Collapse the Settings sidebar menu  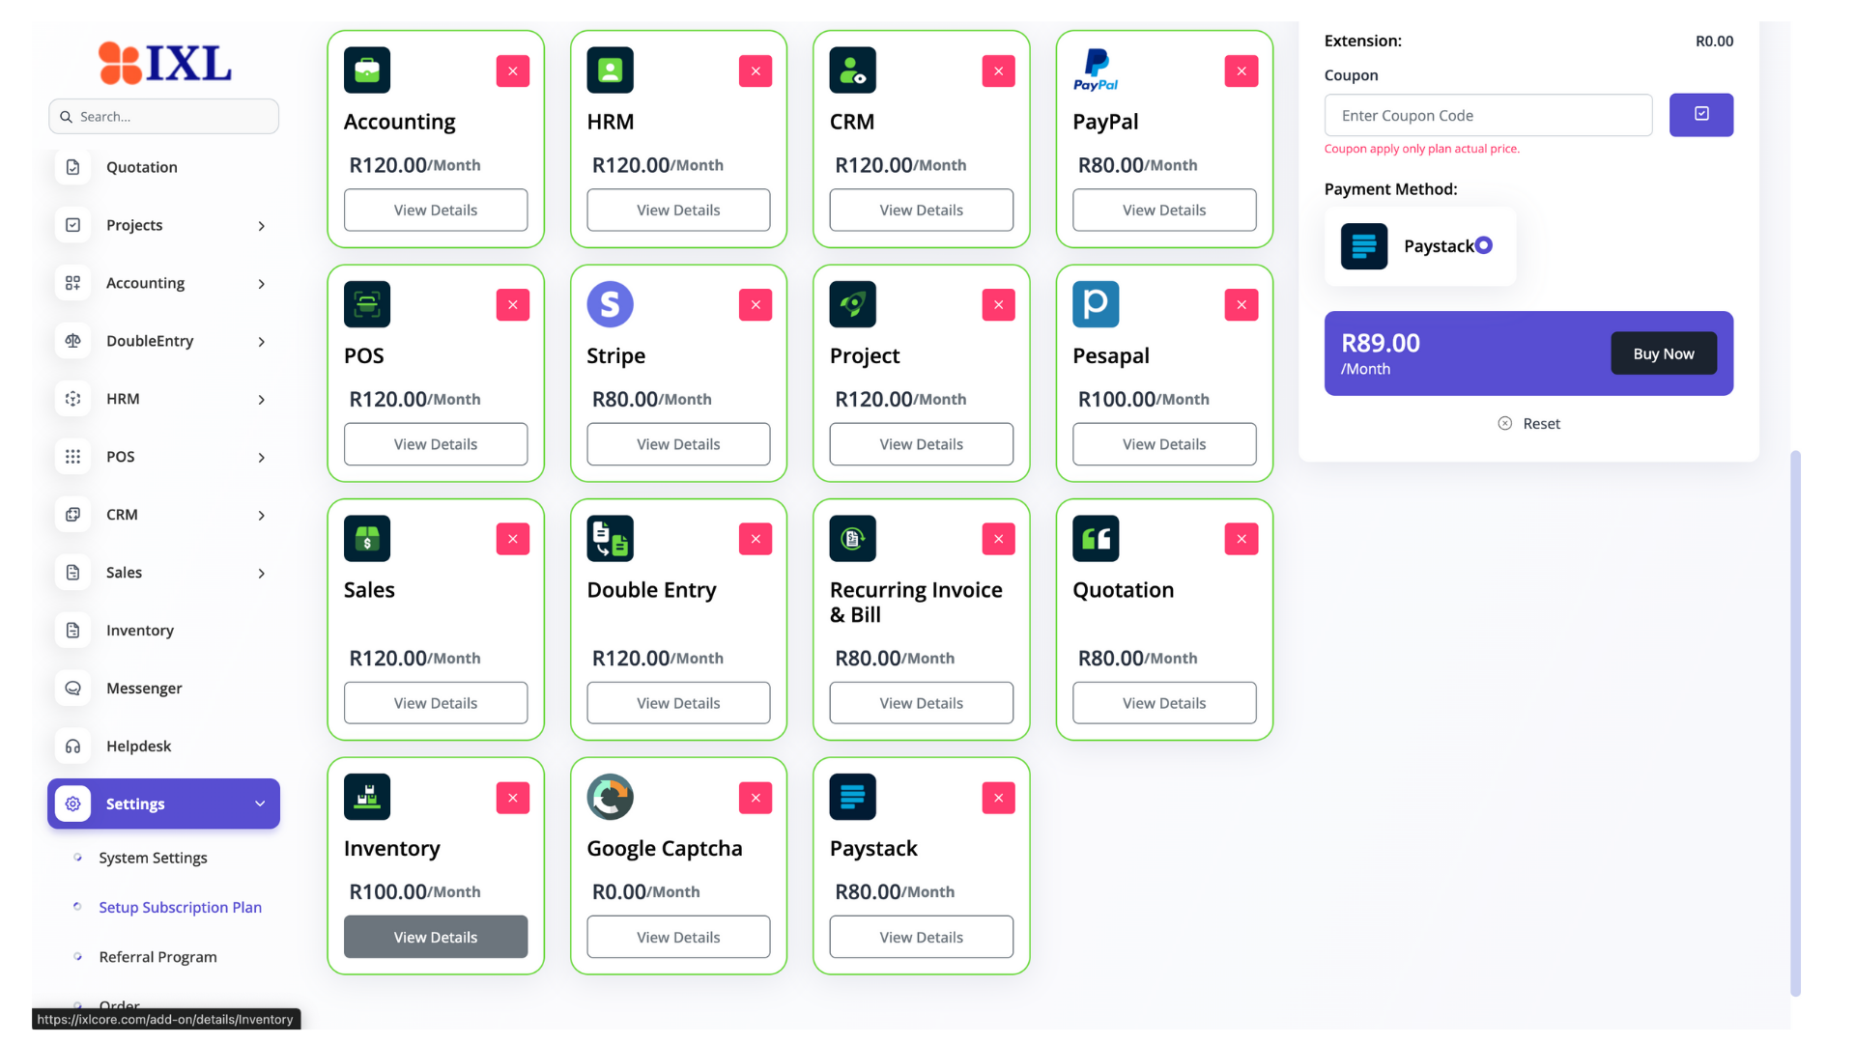tap(163, 803)
